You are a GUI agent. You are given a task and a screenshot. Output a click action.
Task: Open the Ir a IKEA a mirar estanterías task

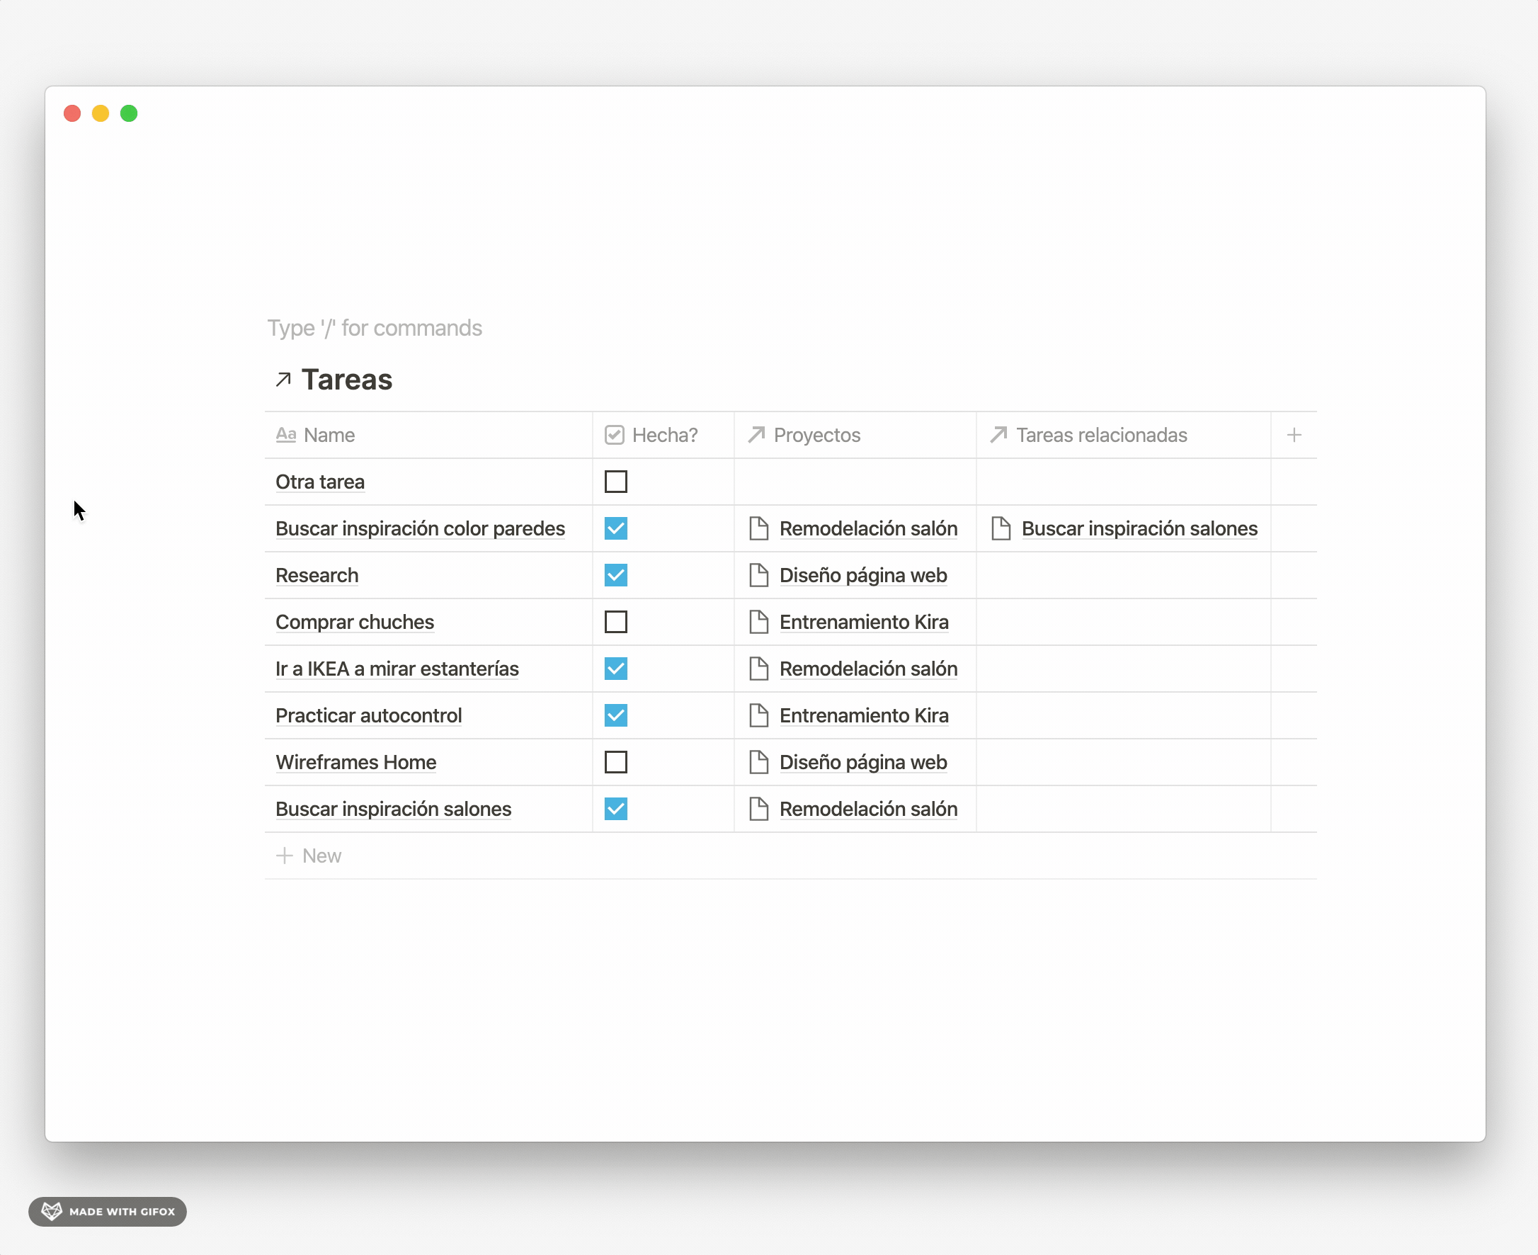[396, 669]
